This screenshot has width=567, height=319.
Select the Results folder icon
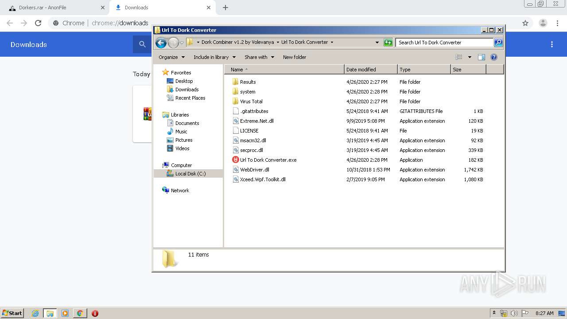click(x=235, y=82)
